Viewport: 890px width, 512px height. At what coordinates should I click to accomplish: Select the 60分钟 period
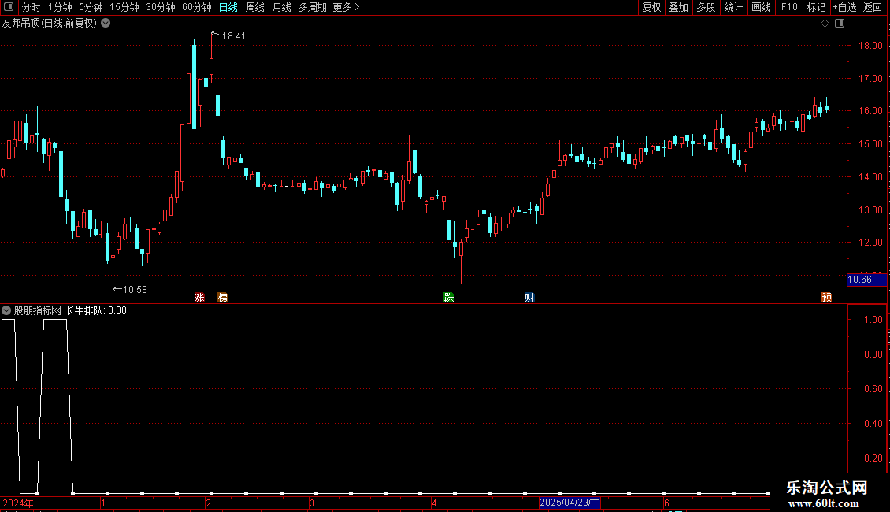(197, 7)
